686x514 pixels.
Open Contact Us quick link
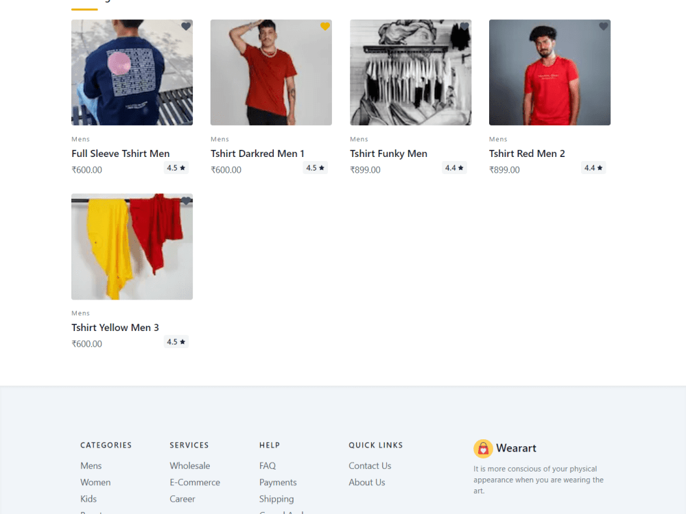[x=370, y=465]
